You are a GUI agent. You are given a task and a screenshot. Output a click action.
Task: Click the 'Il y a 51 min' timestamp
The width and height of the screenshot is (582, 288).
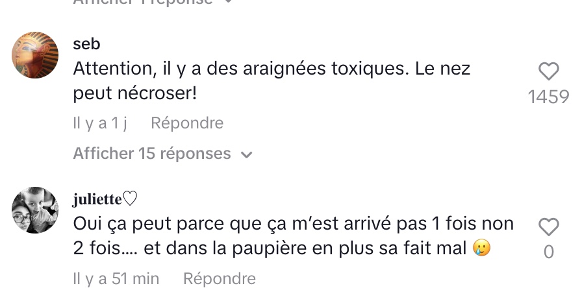pos(116,278)
